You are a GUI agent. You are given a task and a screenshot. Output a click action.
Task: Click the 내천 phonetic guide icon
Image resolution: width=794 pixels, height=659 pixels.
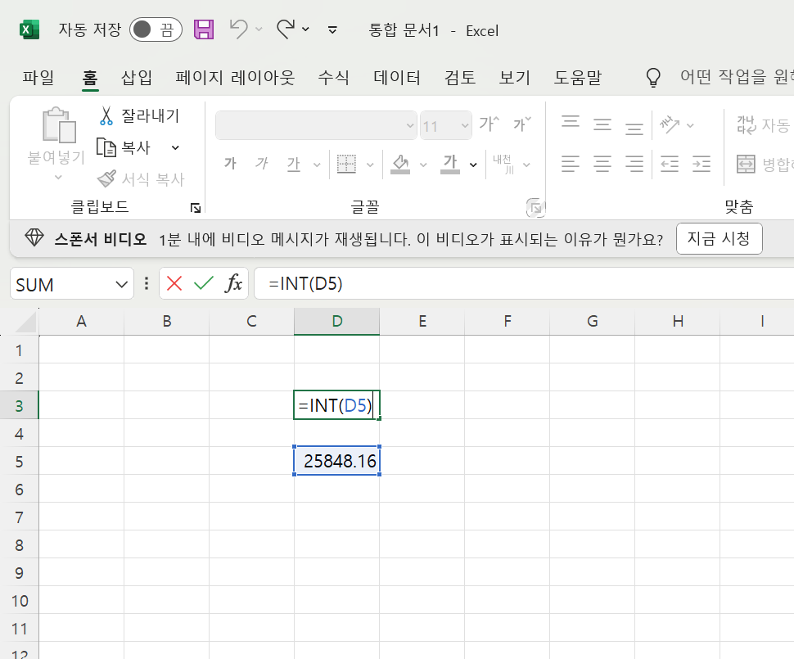503,164
